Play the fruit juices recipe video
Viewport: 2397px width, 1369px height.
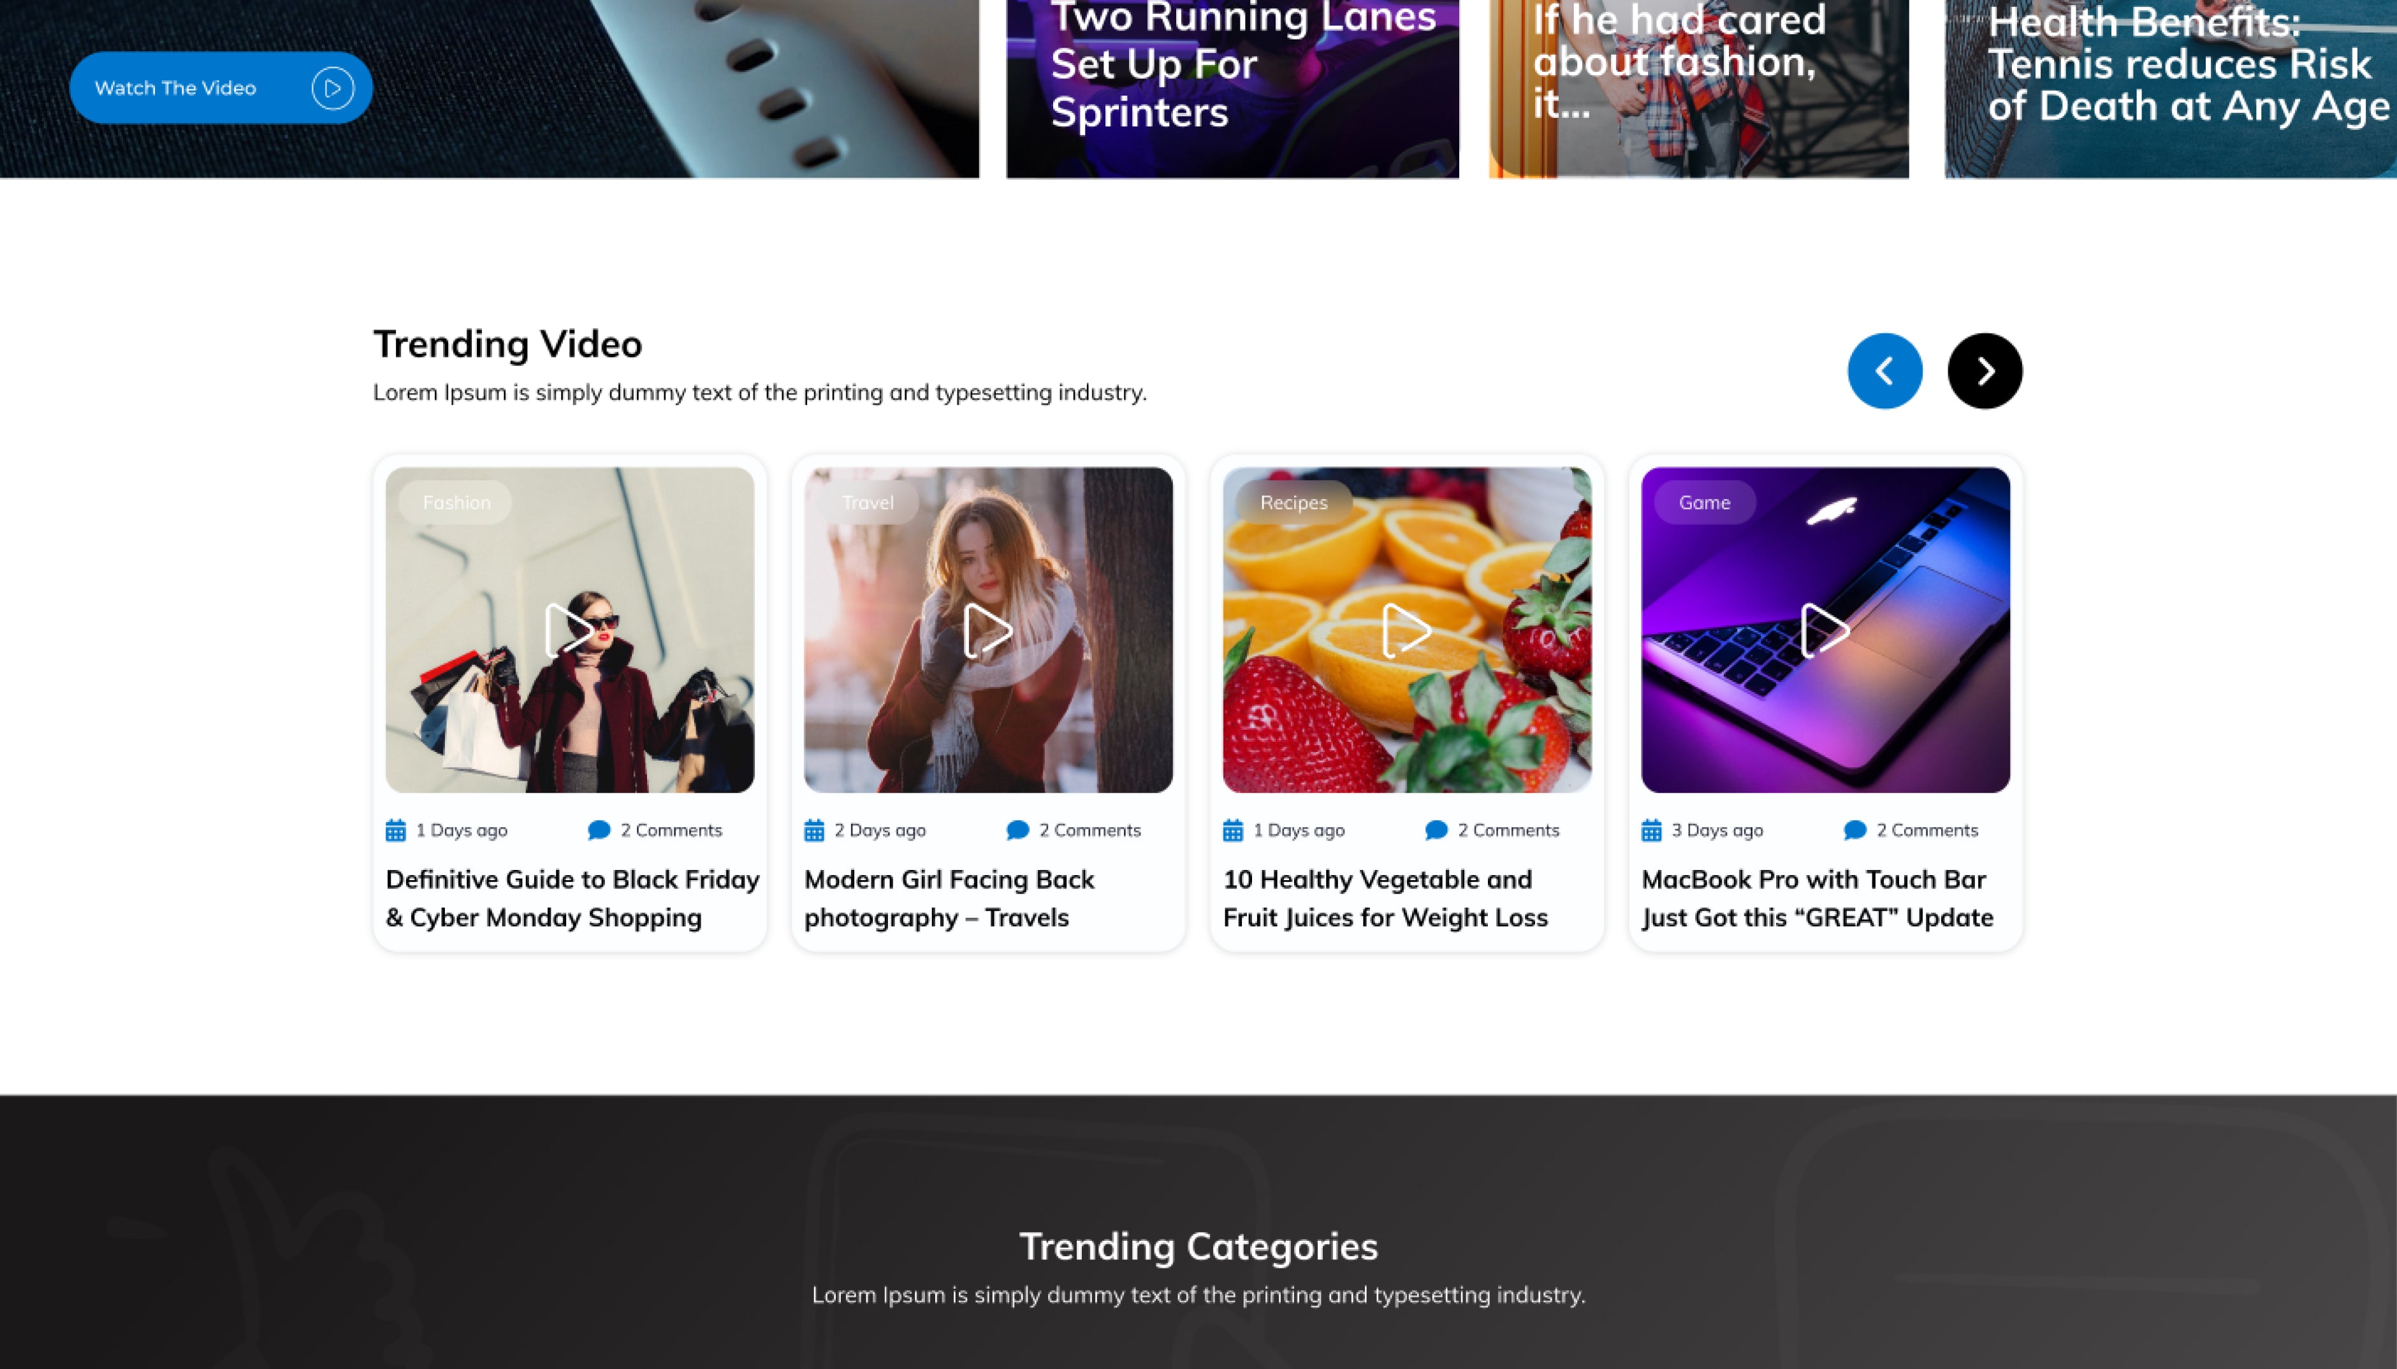(x=1406, y=630)
